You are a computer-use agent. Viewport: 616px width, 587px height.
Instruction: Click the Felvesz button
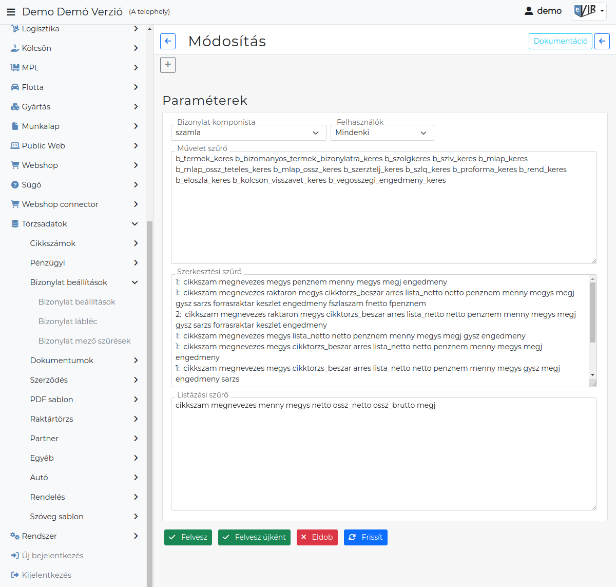tap(188, 537)
